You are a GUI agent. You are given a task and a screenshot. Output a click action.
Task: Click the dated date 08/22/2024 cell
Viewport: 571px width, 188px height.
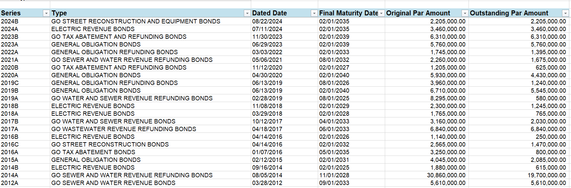point(267,21)
